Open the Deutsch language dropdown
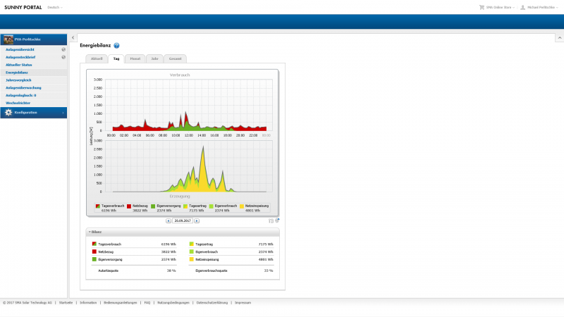 pyautogui.click(x=55, y=8)
